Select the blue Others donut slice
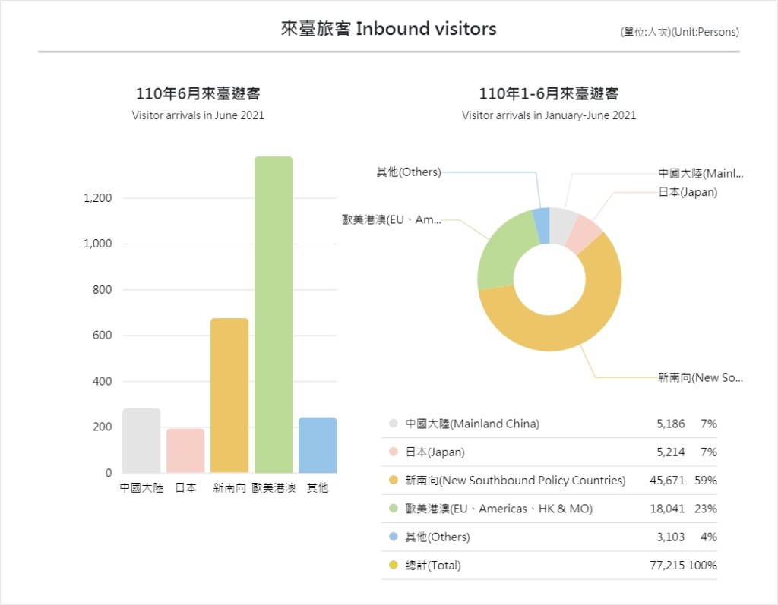The image size is (778, 605). tap(542, 225)
